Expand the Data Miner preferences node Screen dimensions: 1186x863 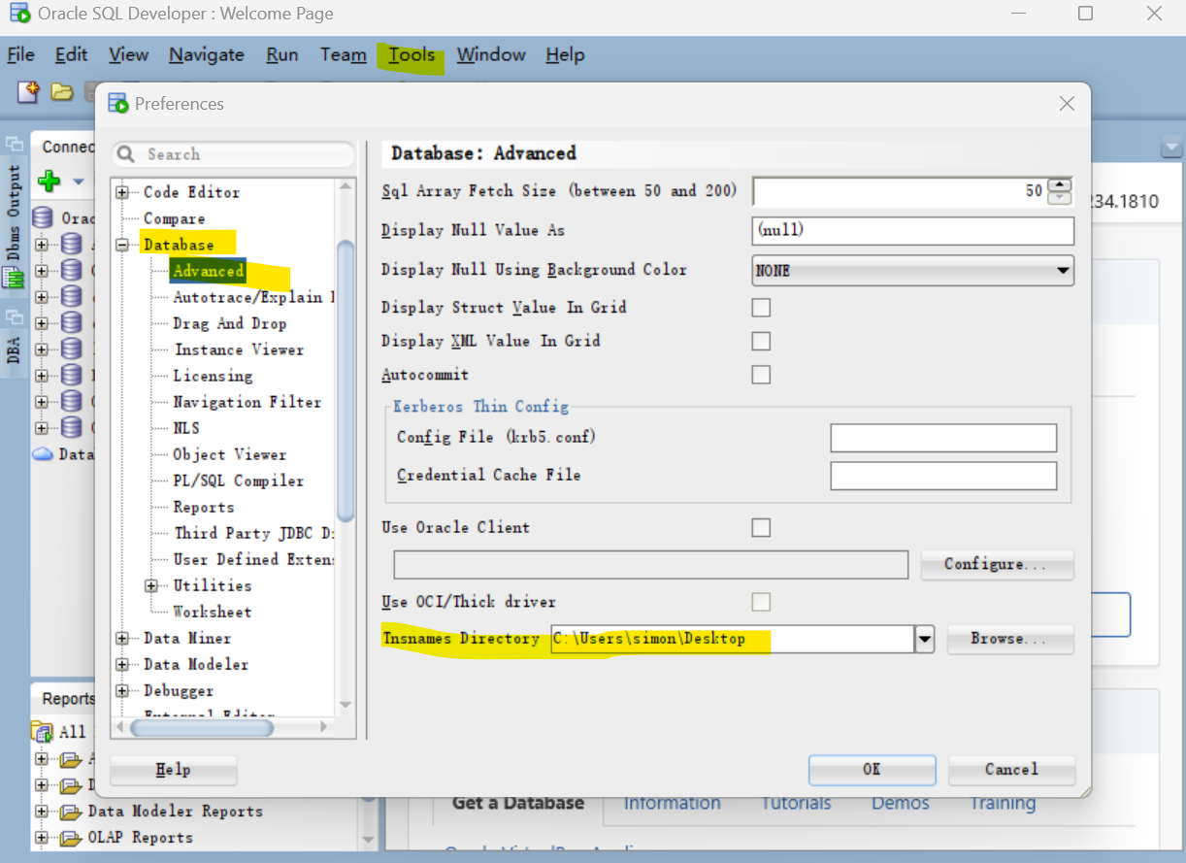click(x=122, y=638)
